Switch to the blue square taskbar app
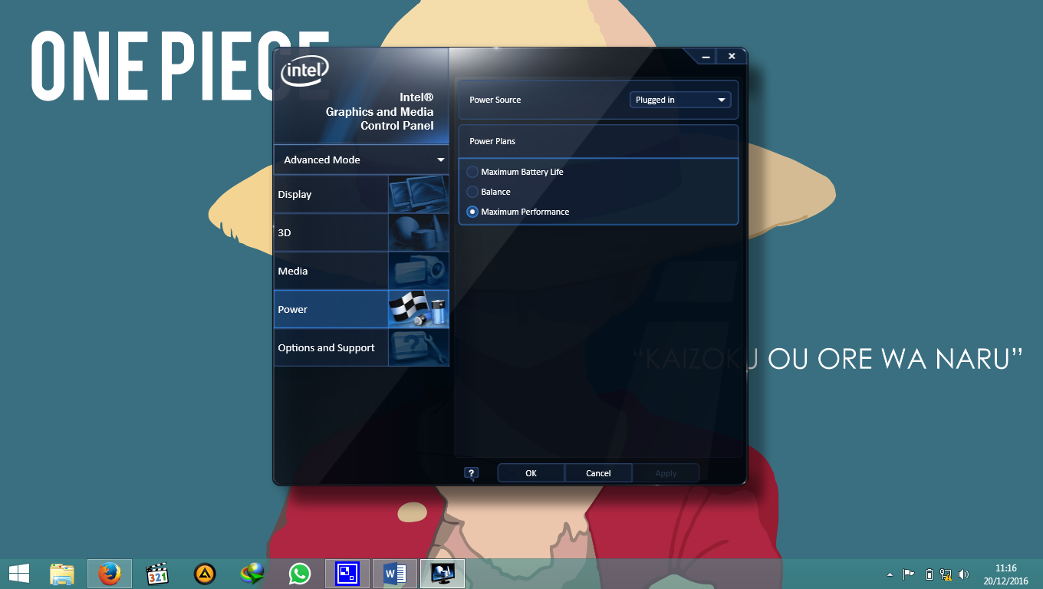 347,573
